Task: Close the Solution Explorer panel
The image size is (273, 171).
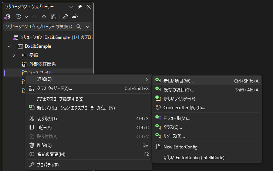Action: pos(89,7)
